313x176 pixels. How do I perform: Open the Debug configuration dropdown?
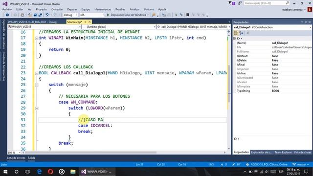(76, 15)
